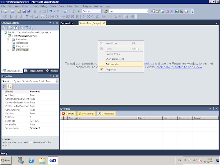Pin the Properties panel
220x165 pixels.
point(54,76)
